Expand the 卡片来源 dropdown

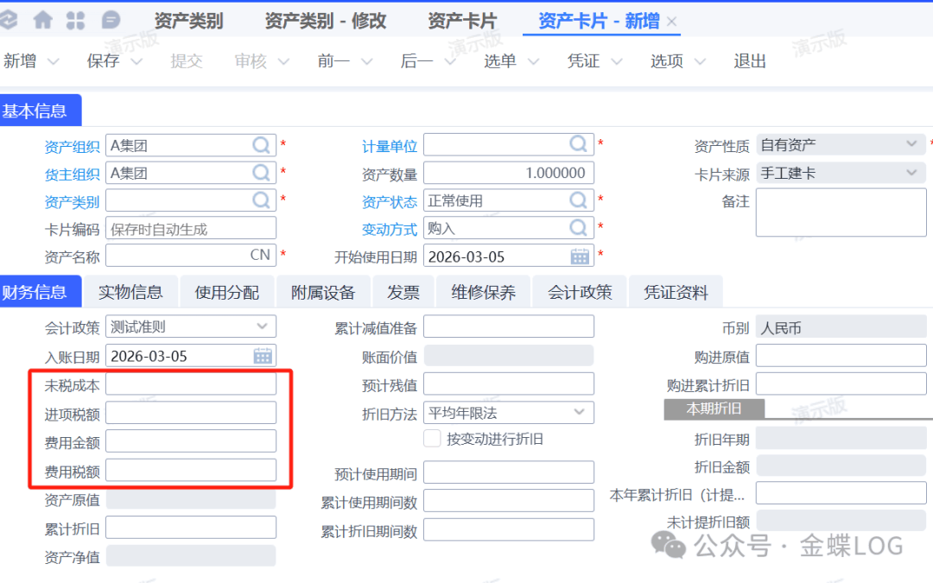coord(912,173)
